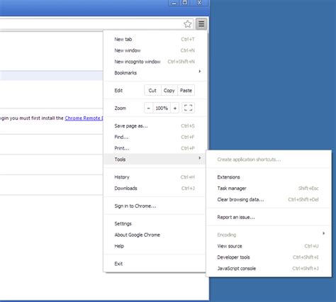The height and width of the screenshot is (302, 336).
Task: Open a New incognito window
Action: point(155,62)
